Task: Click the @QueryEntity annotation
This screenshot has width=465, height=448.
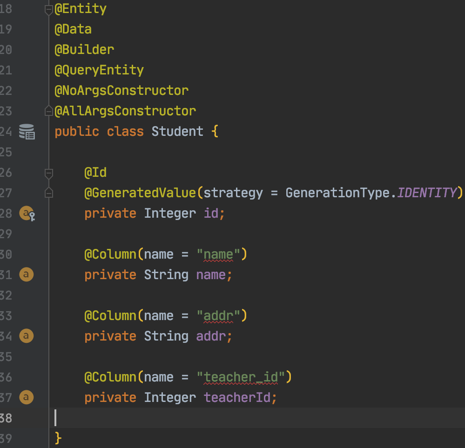Action: tap(99, 70)
